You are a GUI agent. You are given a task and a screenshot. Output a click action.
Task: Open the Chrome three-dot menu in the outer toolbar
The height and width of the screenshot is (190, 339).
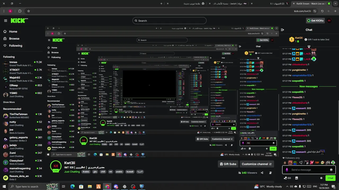(x=4, y=11)
